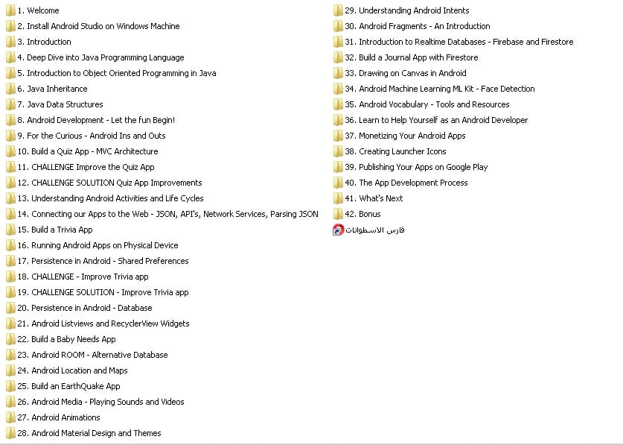Screen dimensions: 623x445
Task: Click folder icon for 42. Bonus
Action: [x=338, y=214]
